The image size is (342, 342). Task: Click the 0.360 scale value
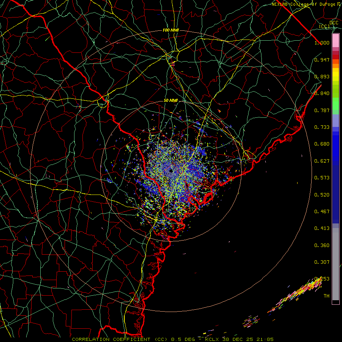point(322,245)
